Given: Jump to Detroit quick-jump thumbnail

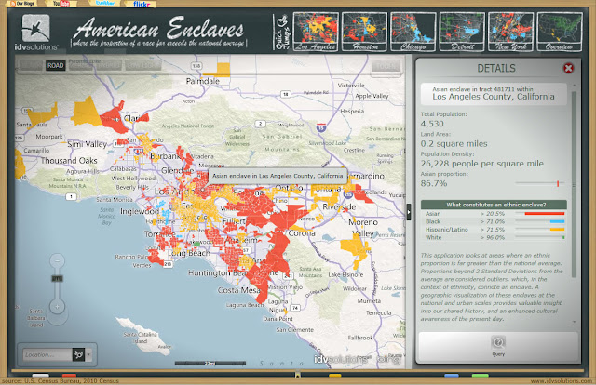Looking at the screenshot, I should 462,32.
